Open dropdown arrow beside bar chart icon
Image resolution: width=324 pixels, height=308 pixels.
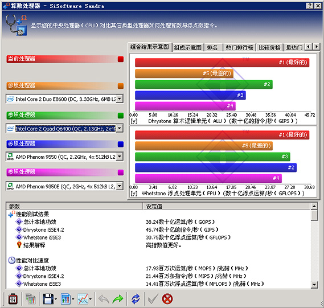coord(73,299)
